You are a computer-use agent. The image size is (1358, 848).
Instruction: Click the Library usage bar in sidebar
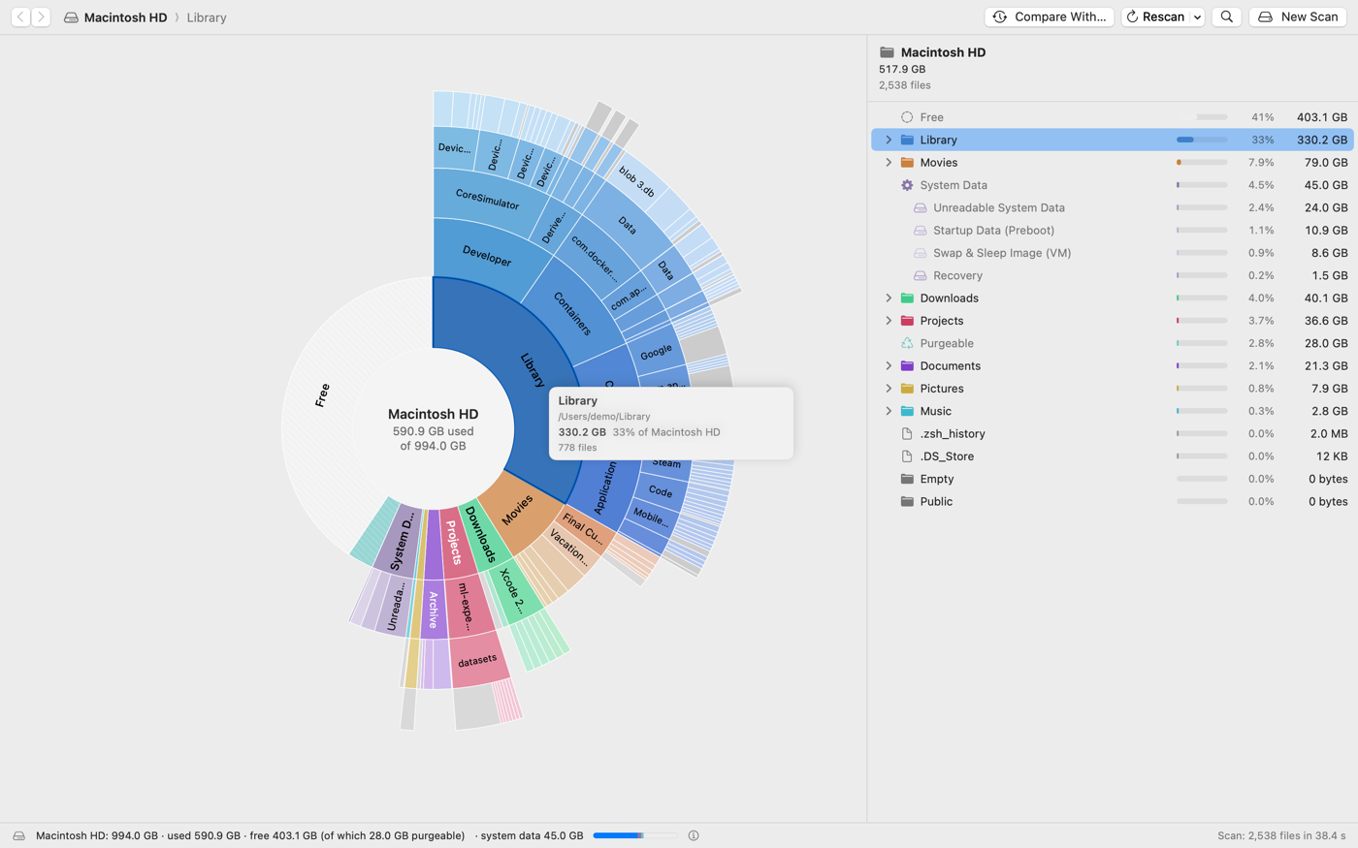[x=1202, y=140]
